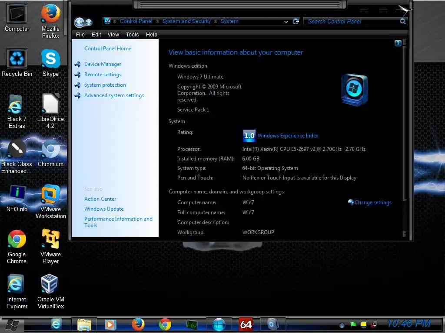Screen dimensions: 445x333
Task: Launch Windows Media Player from taskbar
Action: (110, 324)
